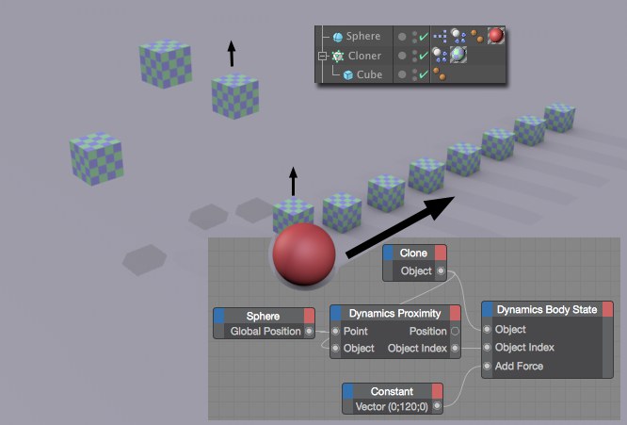This screenshot has width=627, height=425.
Task: Click the layer dot on the Sphere row
Action: point(402,37)
